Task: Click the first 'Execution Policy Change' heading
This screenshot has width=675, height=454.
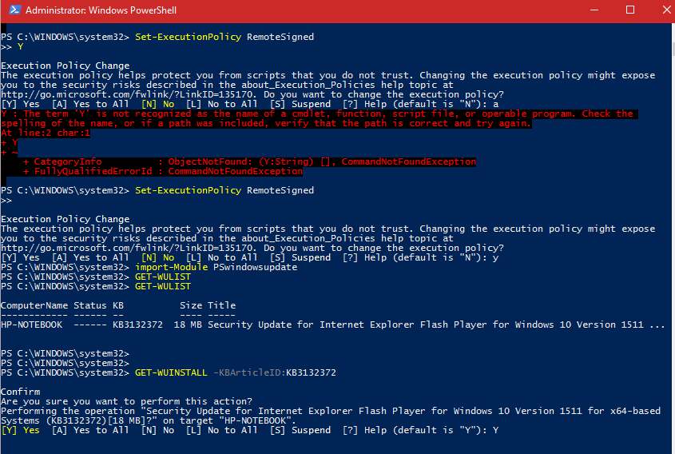Action: coord(66,66)
